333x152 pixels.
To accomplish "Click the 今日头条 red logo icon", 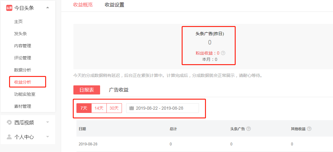I will pyautogui.click(x=9, y=8).
